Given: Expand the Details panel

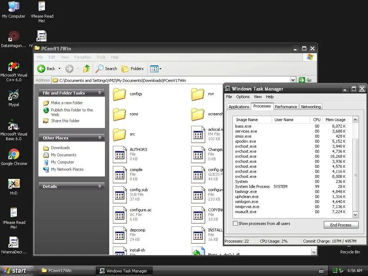Looking at the screenshot, I should (100, 186).
